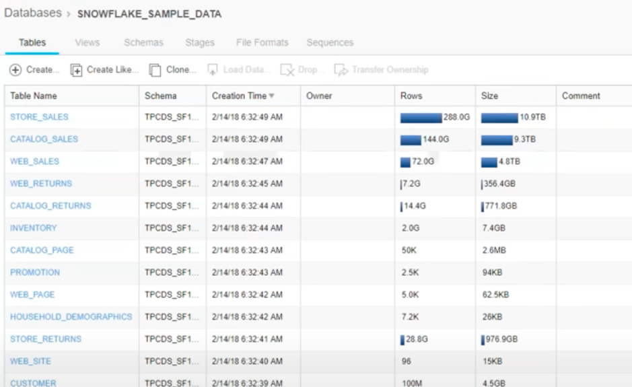The image size is (632, 387).
Task: Open the CATALOG_PAGE table link
Action: point(42,250)
